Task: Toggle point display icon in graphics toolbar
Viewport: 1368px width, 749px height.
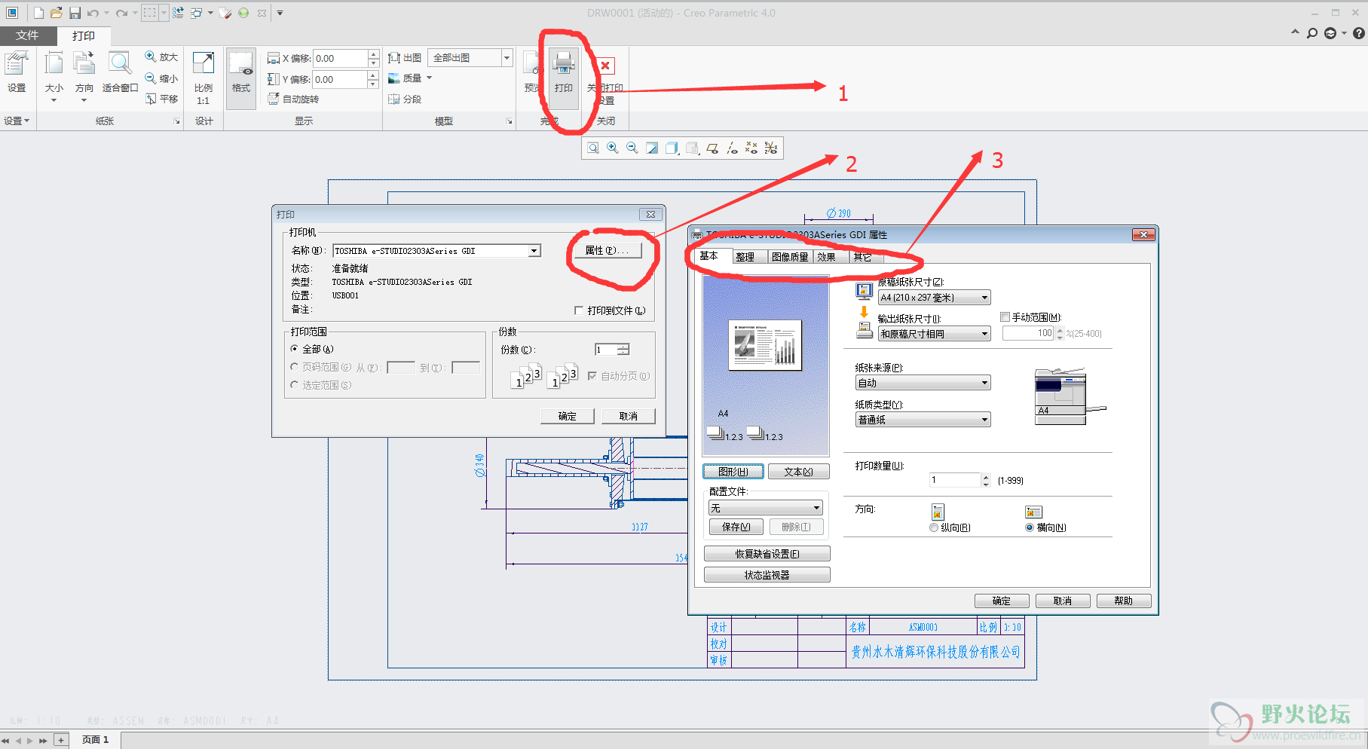Action: [x=751, y=148]
